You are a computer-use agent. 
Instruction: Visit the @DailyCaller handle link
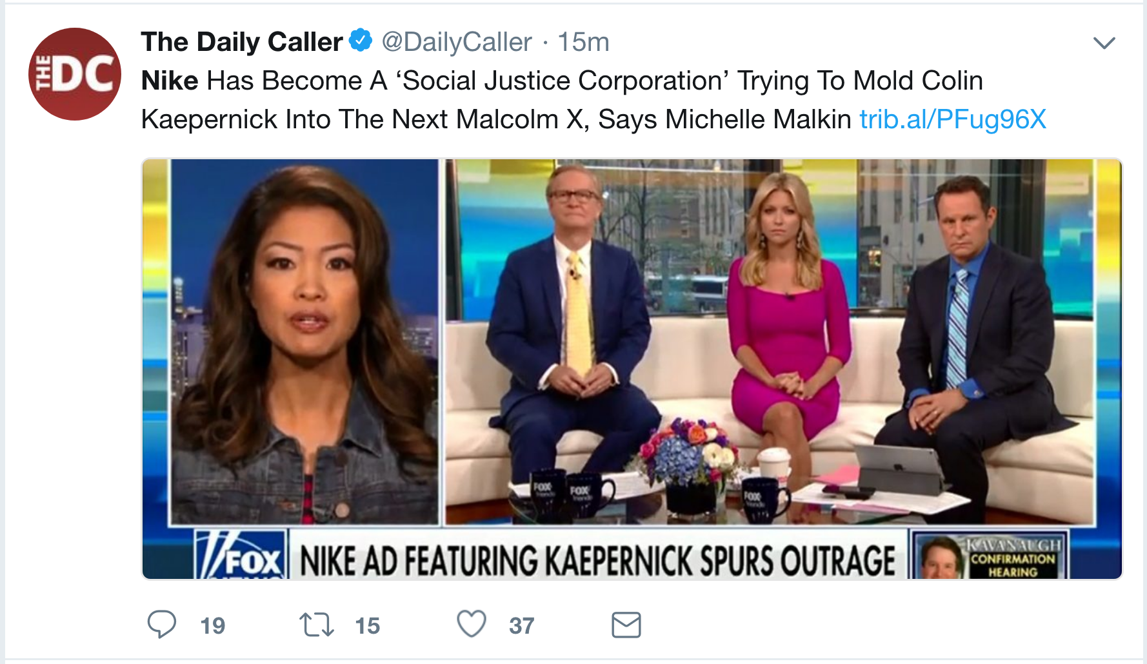click(457, 42)
